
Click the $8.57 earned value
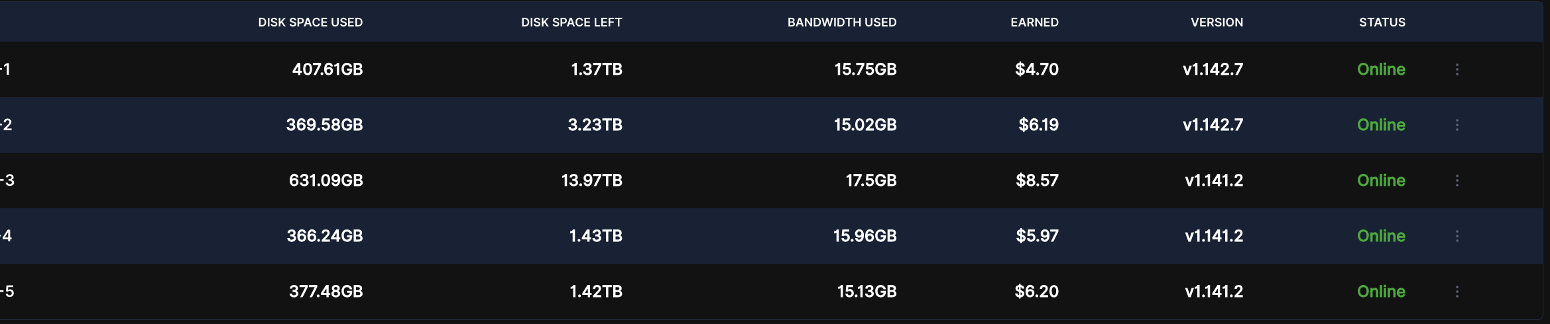pos(1037,181)
